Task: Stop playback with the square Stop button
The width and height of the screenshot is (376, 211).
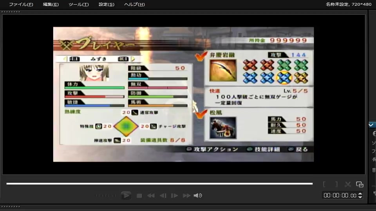Action: [x=139, y=196]
